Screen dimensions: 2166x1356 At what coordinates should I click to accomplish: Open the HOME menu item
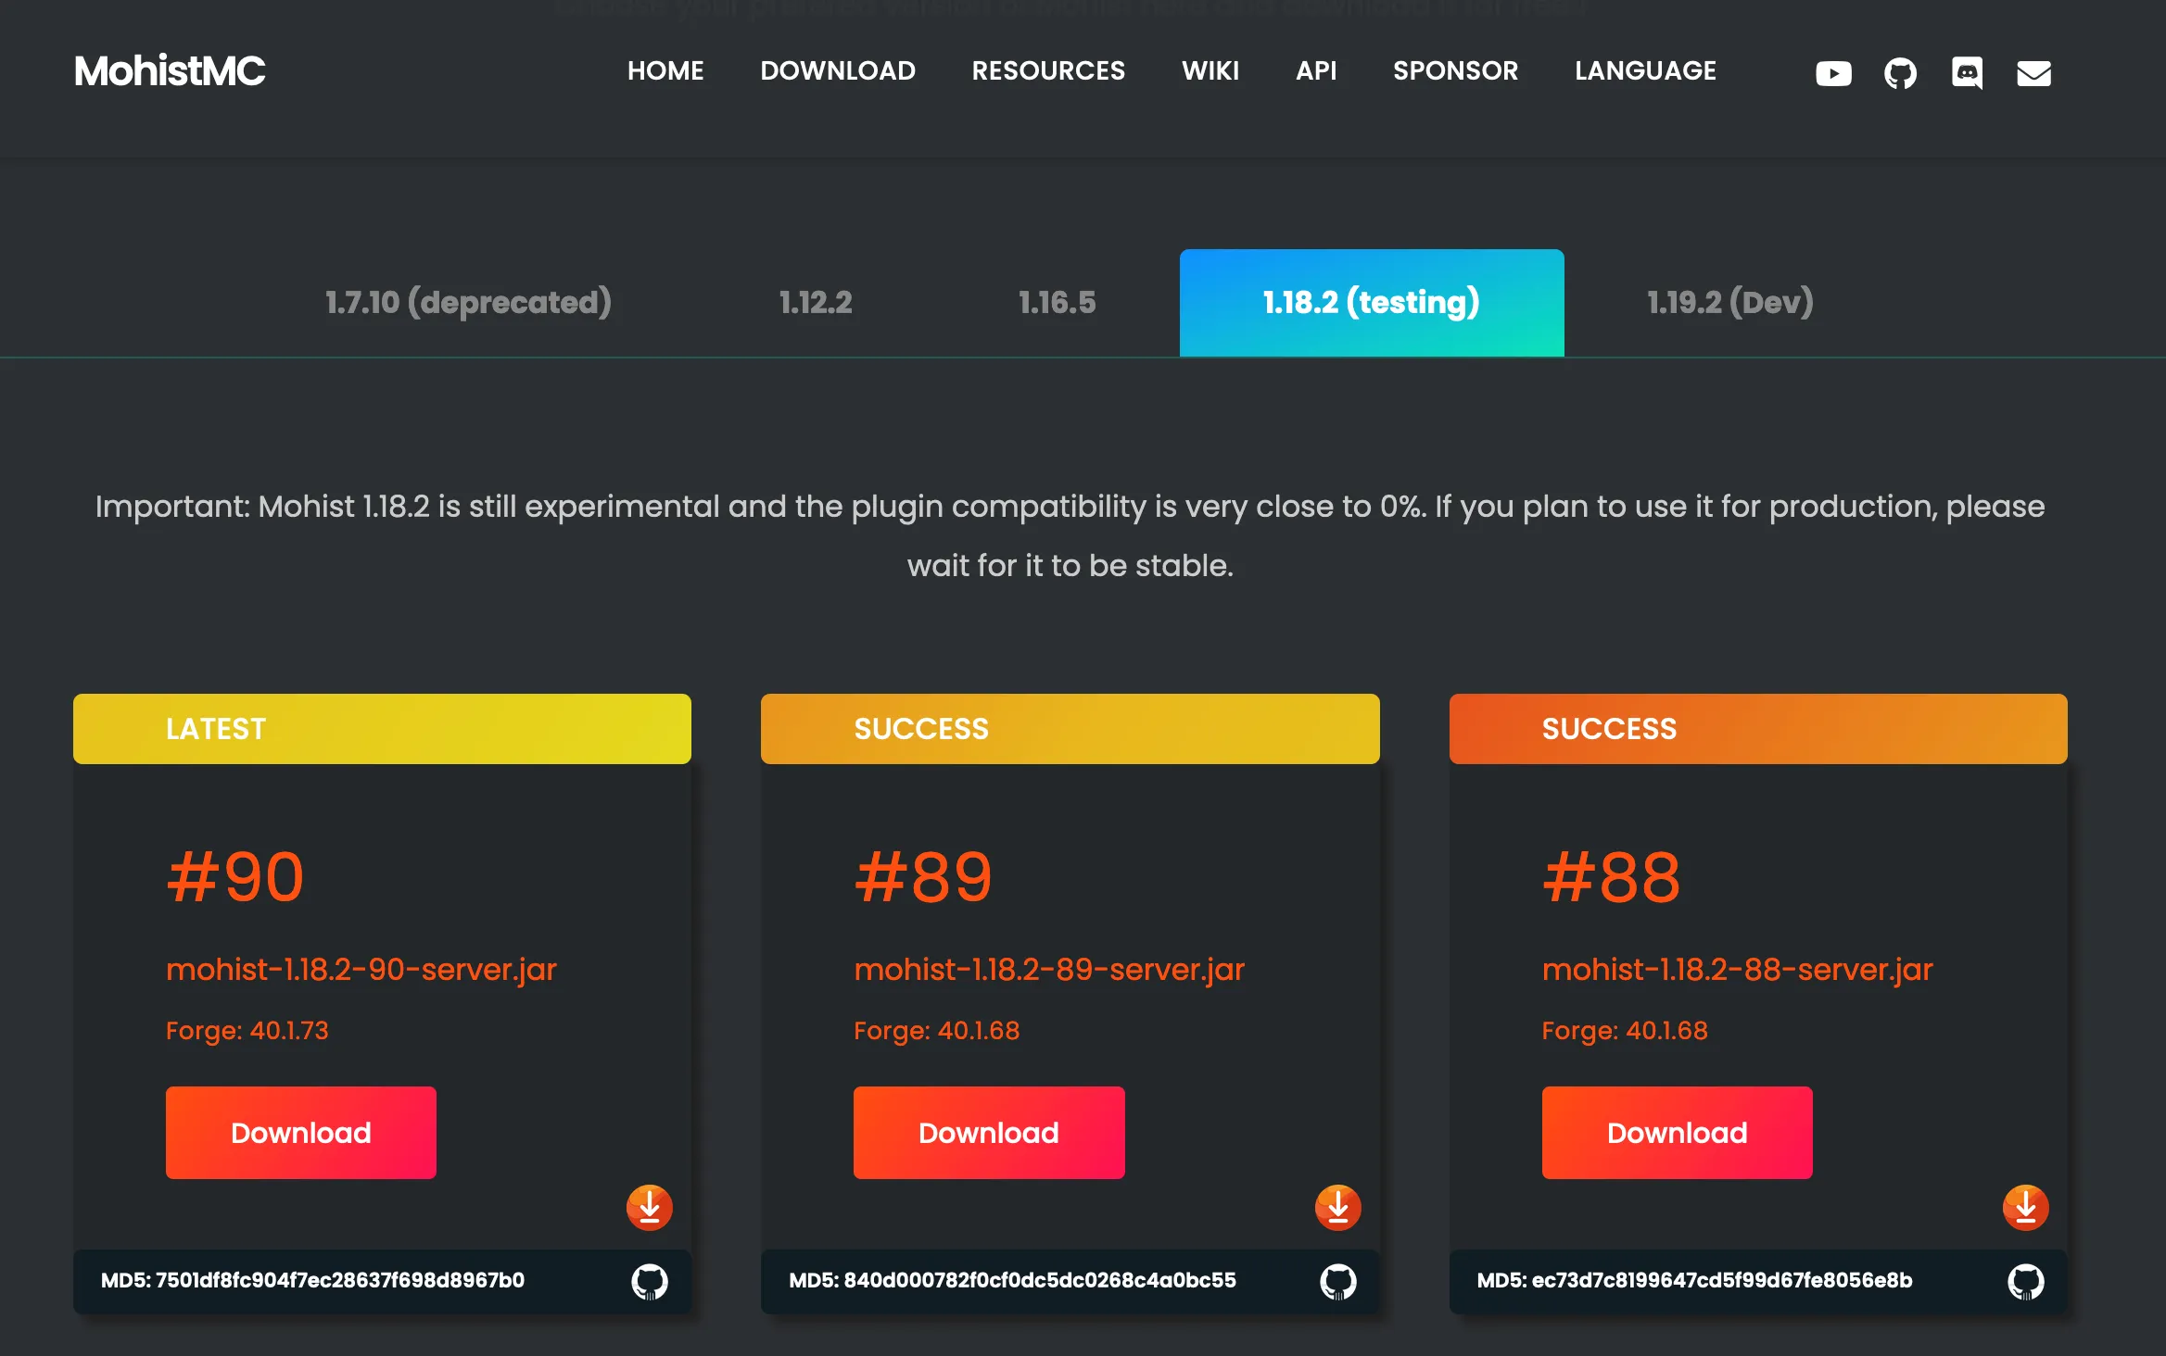[665, 70]
